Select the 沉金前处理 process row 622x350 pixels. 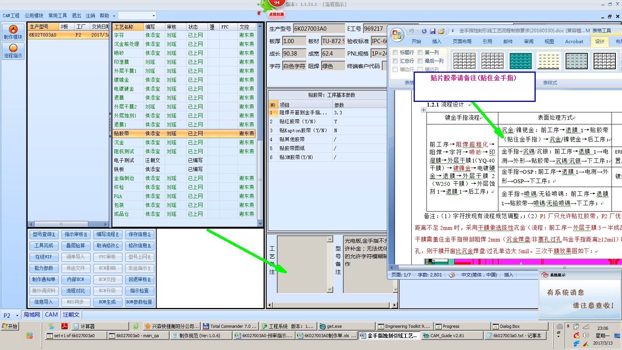coord(184,44)
